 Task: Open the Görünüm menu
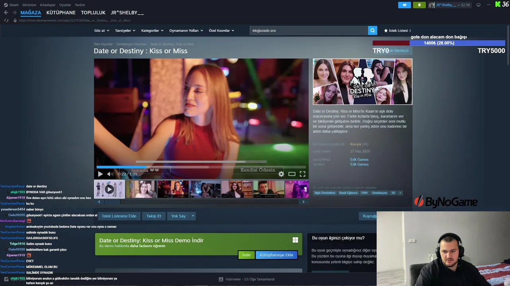[29, 5]
